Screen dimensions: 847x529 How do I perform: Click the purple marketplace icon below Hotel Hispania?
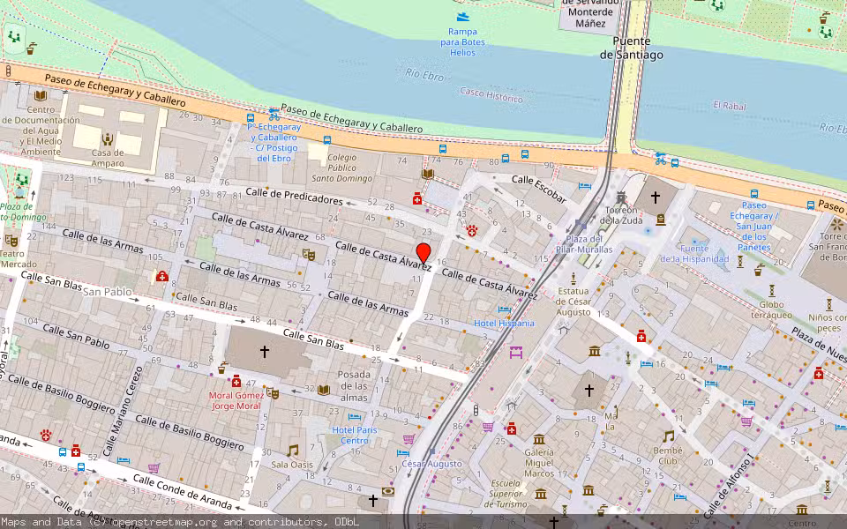tap(516, 353)
